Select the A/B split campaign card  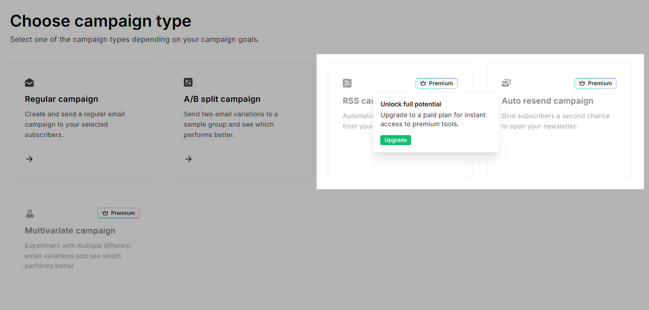coord(241,120)
